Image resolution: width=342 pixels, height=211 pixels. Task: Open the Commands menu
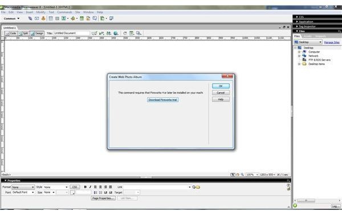point(64,12)
